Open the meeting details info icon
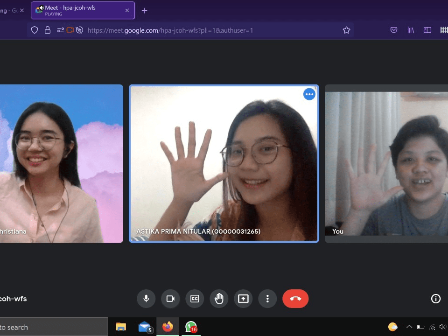 click(435, 299)
